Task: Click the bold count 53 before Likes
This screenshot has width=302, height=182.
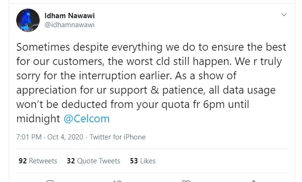Action: tap(134, 161)
